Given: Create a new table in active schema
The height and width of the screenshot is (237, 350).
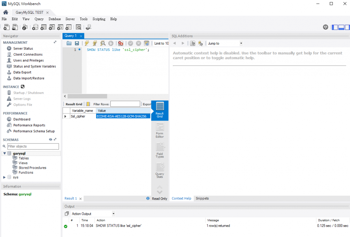Looking at the screenshot, I should click(43, 27).
